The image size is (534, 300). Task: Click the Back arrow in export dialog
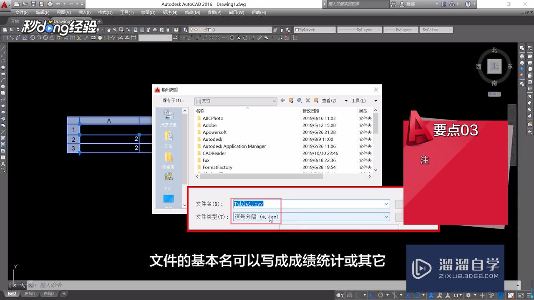pos(283,100)
